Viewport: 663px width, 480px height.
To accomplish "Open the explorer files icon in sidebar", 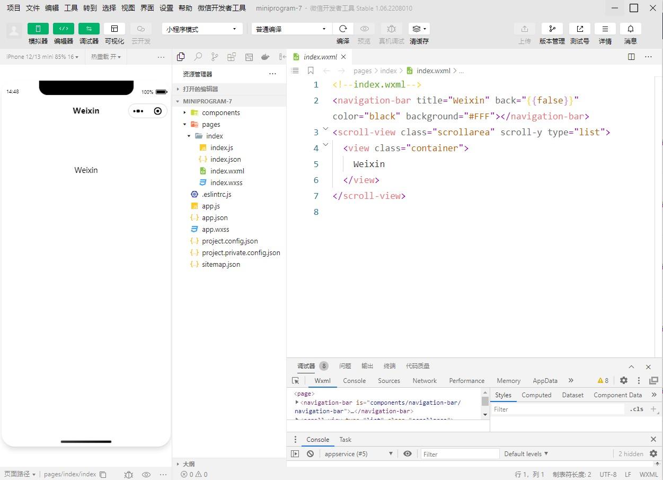I will 181,57.
